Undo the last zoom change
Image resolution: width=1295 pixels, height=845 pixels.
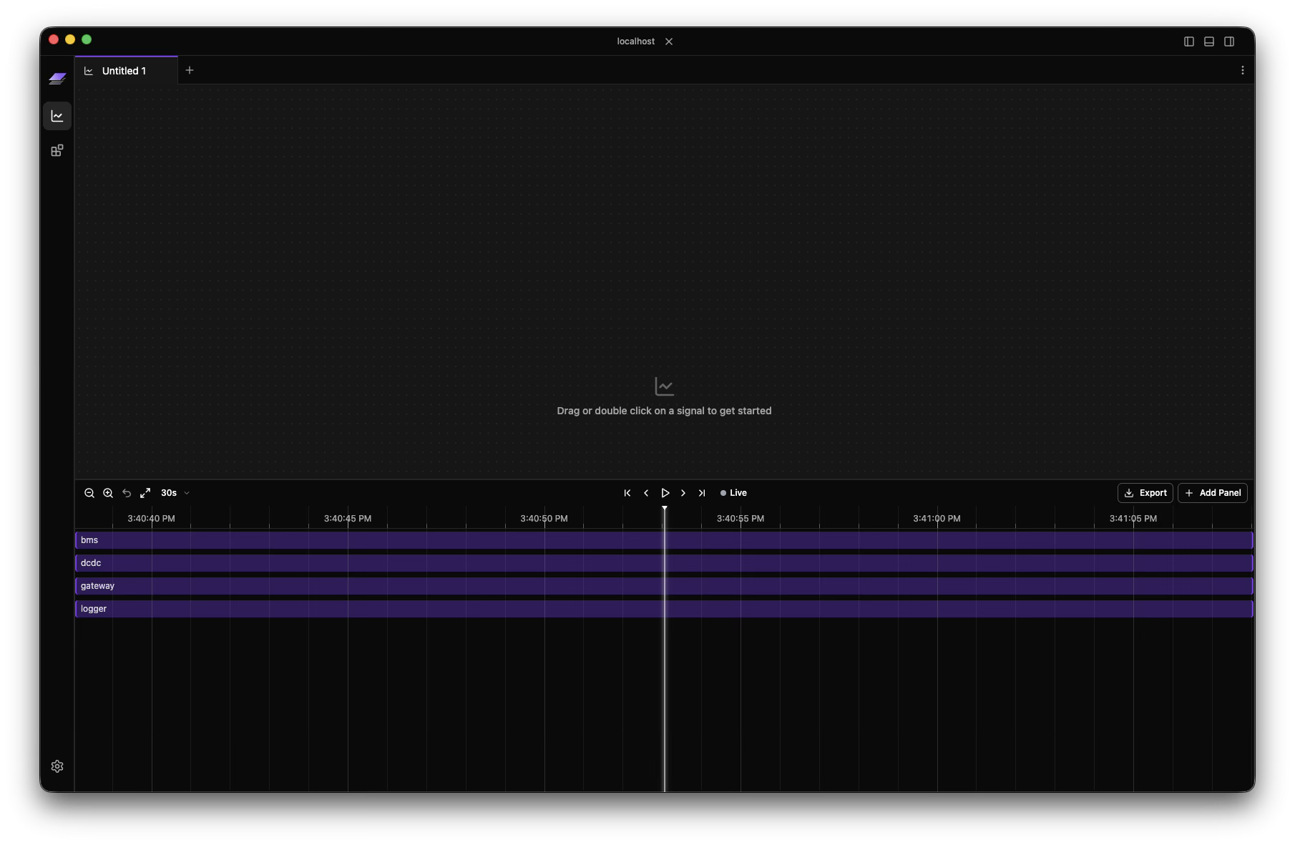coord(127,493)
